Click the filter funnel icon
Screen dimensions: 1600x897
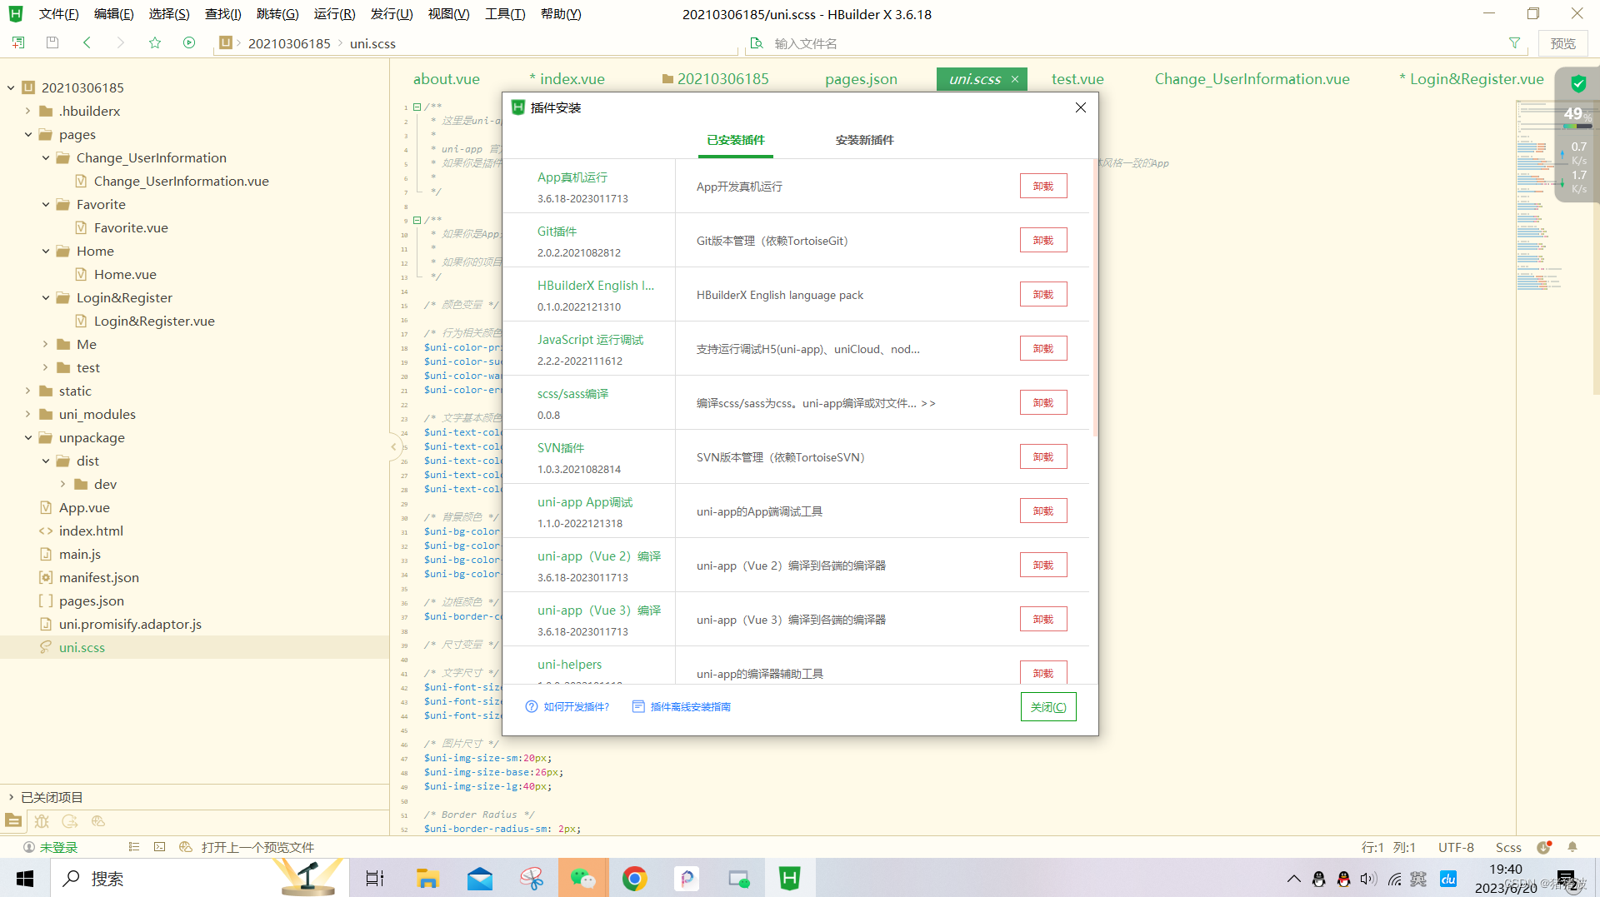tap(1514, 42)
